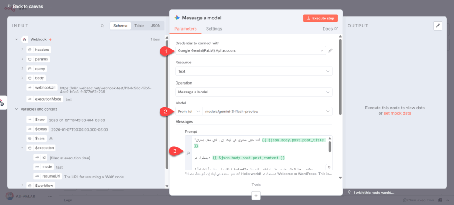The image size is (454, 205).
Task: Open the From list mode dropdown
Action: [x=189, y=111]
